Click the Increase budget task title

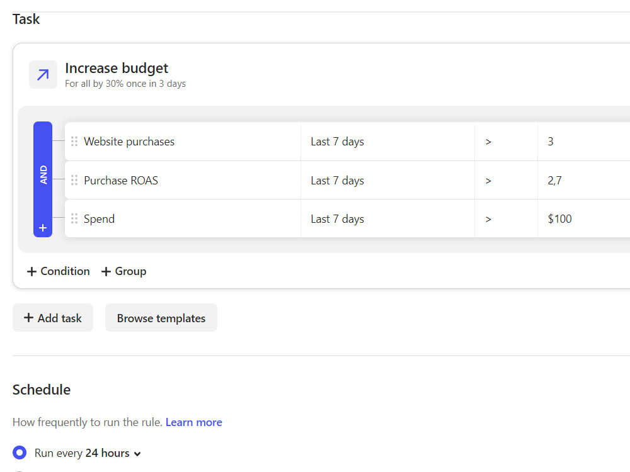[117, 68]
